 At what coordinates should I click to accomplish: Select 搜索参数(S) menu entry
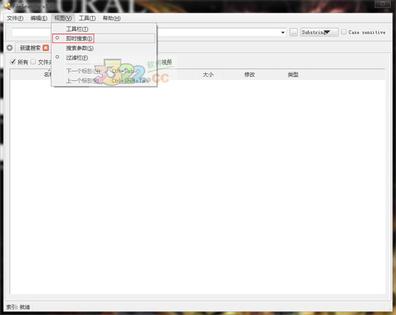[104, 48]
